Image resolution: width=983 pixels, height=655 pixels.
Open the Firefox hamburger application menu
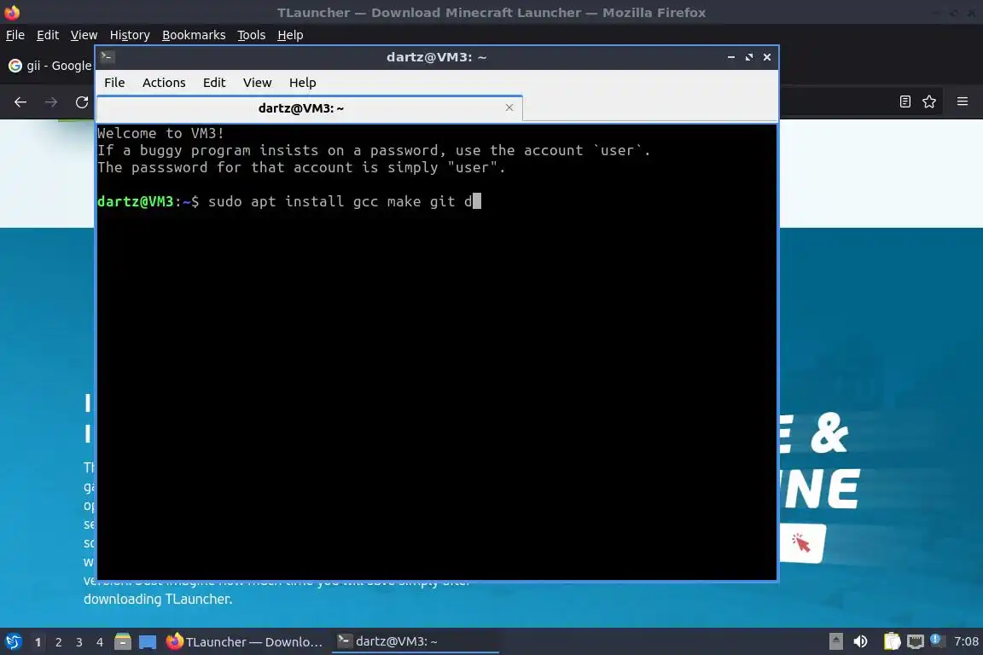[963, 101]
